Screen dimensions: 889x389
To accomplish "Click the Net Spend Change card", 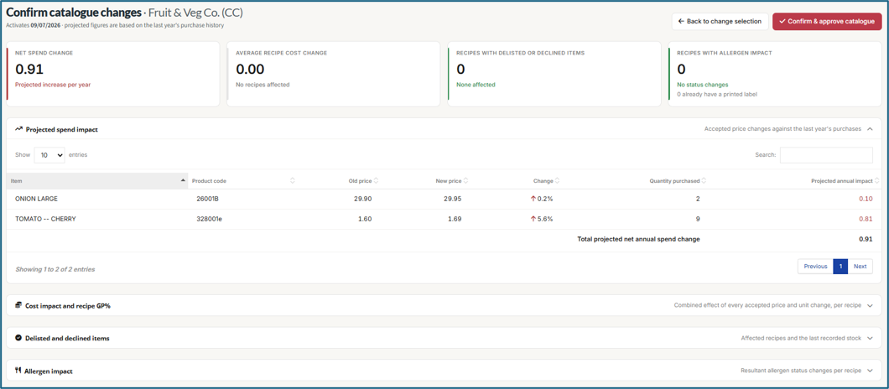I will point(113,74).
